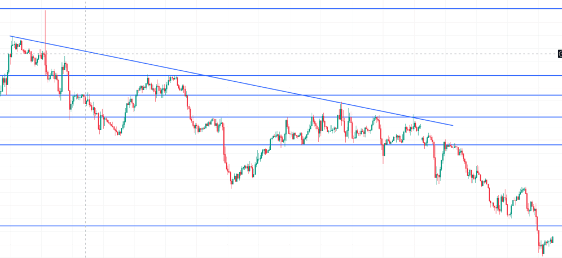Click the highest green candle at the trend line start
The width and height of the screenshot is (562, 258).
point(12,41)
